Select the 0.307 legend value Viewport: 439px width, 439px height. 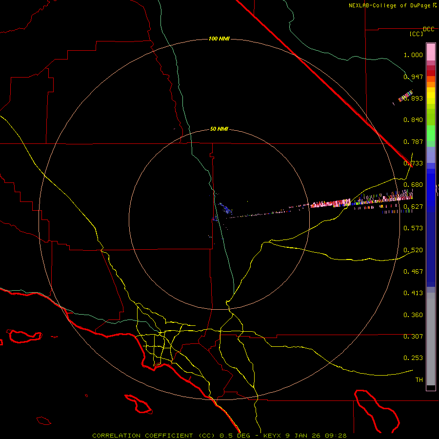tap(413, 337)
